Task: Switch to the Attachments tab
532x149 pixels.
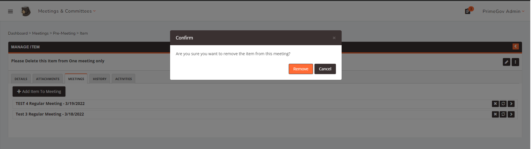Action: (48, 79)
